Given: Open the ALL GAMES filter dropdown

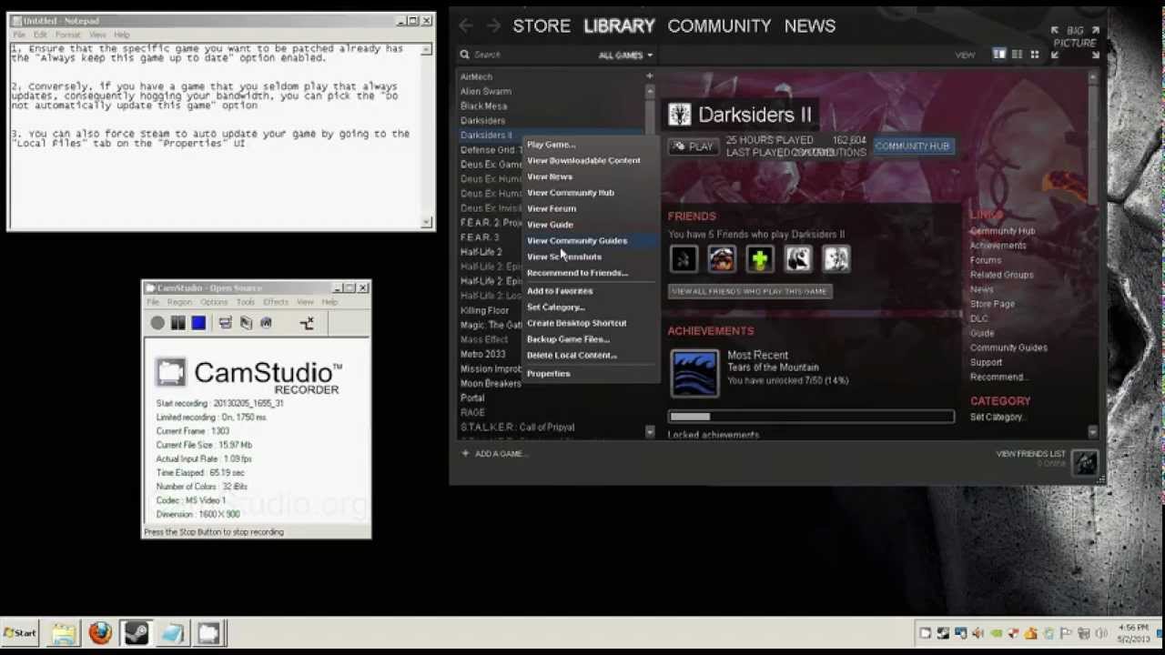Looking at the screenshot, I should click(625, 55).
